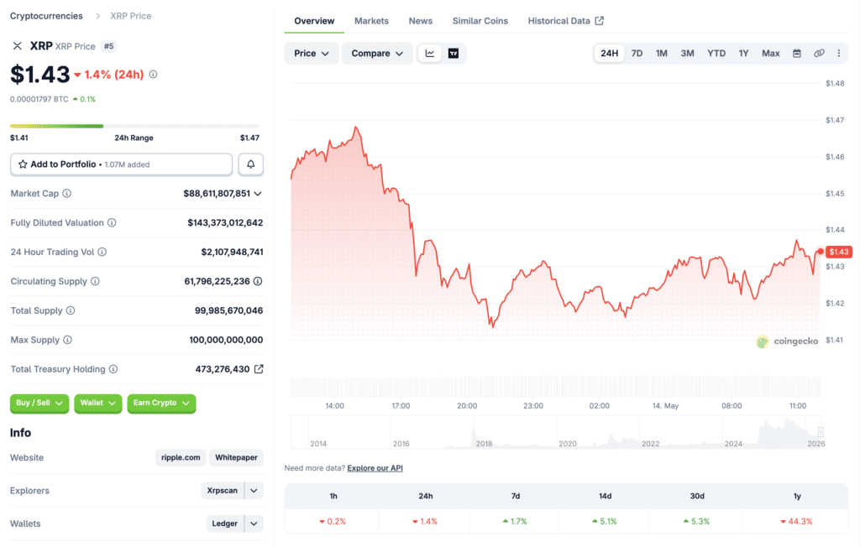This screenshot has height=547, width=860.
Task: Select 24H time range
Action: (610, 53)
